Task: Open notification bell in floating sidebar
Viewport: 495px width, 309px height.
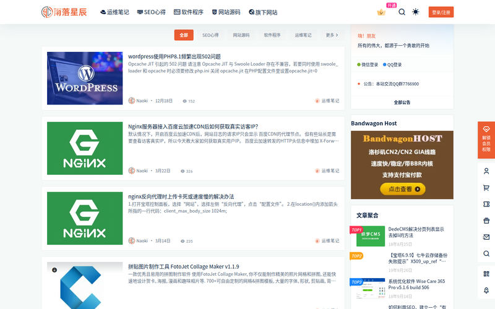Action: [x=486, y=290]
